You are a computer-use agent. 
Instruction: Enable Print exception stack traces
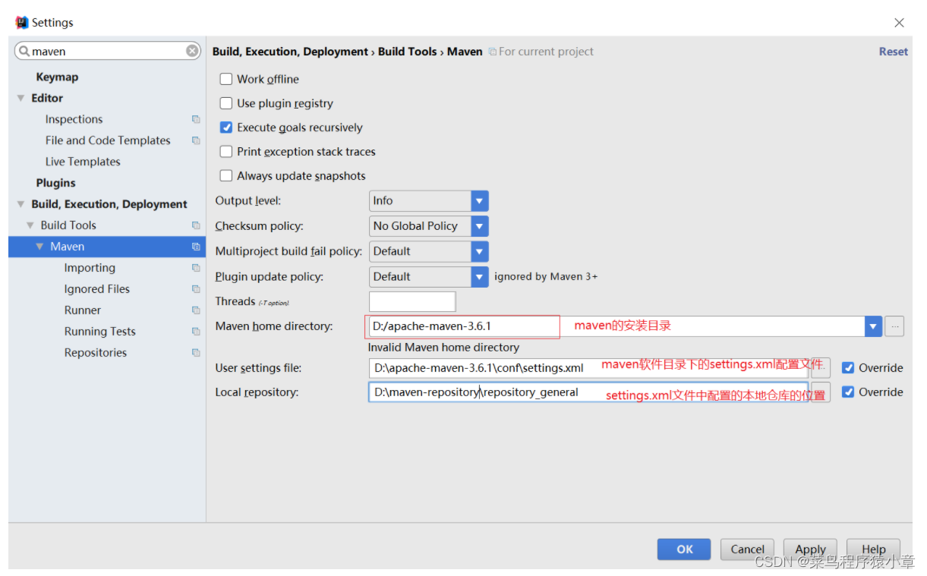coord(225,152)
